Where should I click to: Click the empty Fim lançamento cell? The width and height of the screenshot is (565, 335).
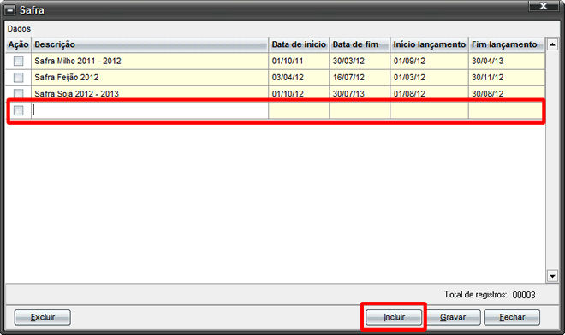point(506,110)
